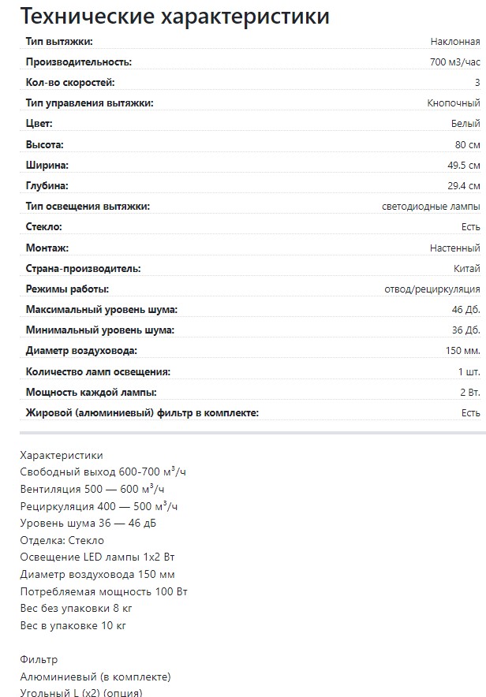This screenshot has height=697, width=486.
Task: Select the "700 м3/час" performance value
Action: tap(450, 62)
